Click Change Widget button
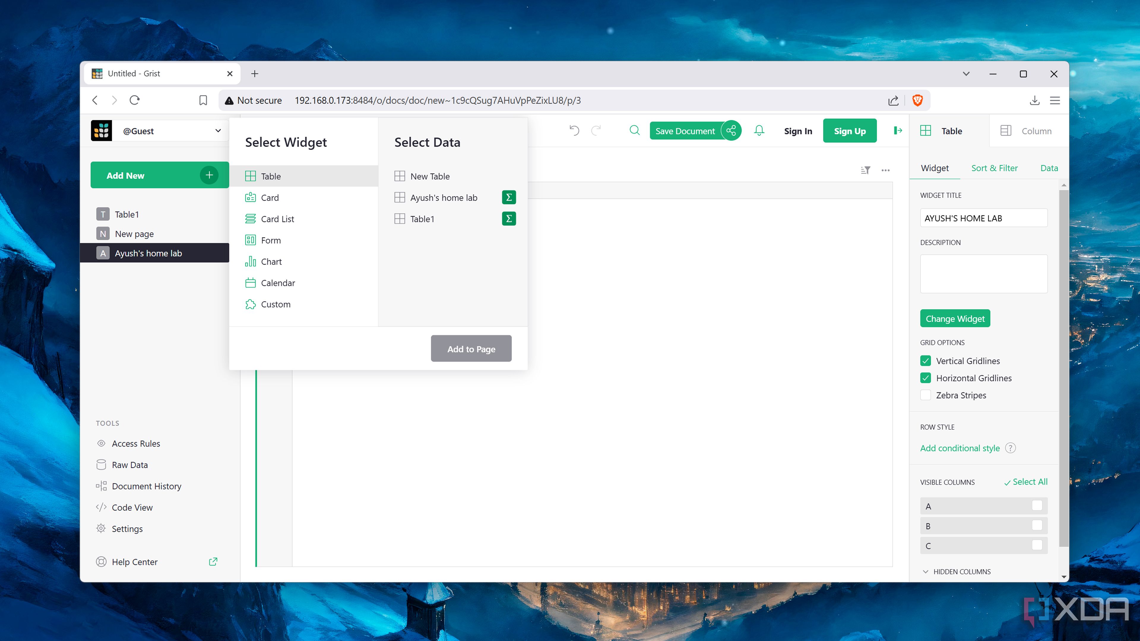 [x=955, y=318]
